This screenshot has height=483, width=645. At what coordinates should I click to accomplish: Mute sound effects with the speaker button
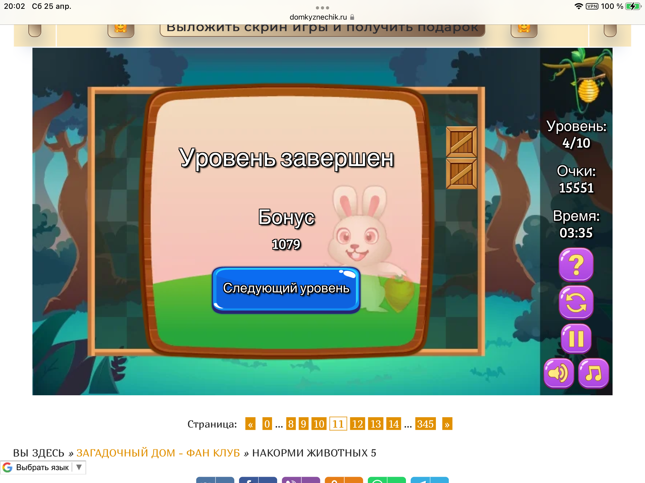559,373
